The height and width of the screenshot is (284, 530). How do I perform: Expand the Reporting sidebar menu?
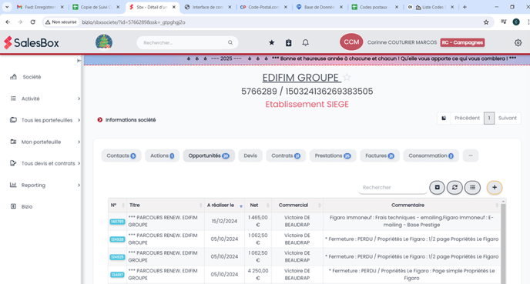coord(45,185)
